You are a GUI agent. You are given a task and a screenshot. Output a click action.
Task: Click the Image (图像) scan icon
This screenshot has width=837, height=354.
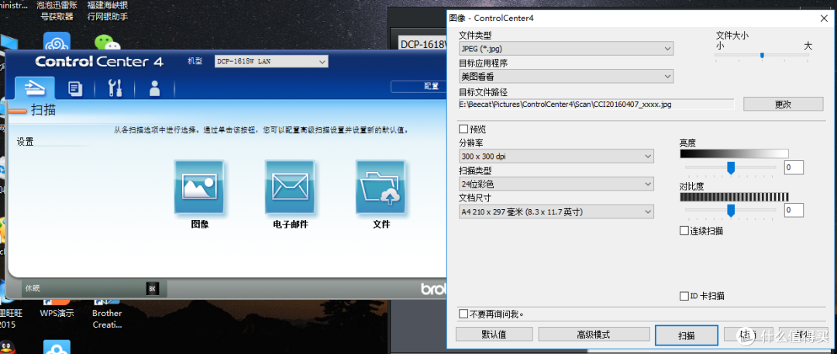(199, 187)
